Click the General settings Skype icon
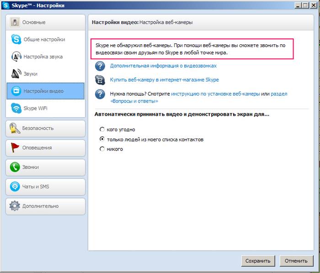320x273 pixels. click(x=16, y=40)
